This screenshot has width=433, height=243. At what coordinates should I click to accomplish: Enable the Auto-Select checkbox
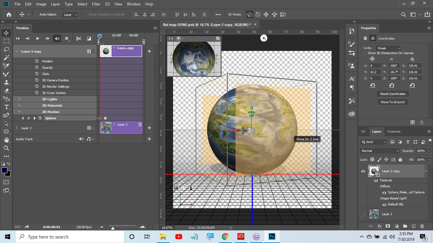36,14
